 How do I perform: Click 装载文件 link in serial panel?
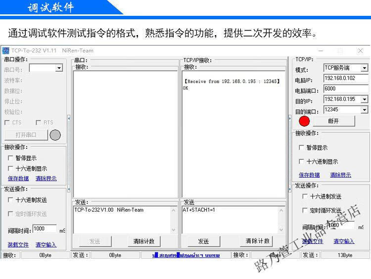(x=18, y=245)
